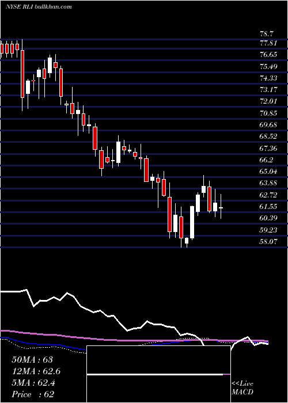This screenshot has height=403, width=288.
Task: Click the 69.68 price axis label
Action: tap(268, 125)
